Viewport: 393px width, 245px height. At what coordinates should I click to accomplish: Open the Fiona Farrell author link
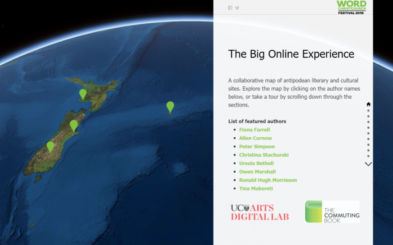pos(254,130)
